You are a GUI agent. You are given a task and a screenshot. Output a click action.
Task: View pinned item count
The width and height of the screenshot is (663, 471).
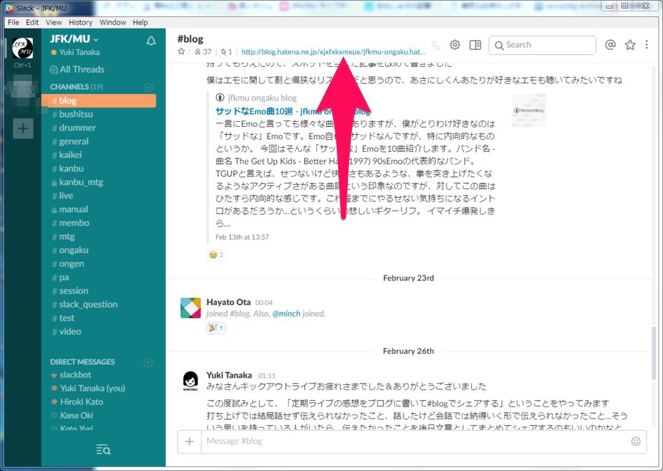coord(226,52)
